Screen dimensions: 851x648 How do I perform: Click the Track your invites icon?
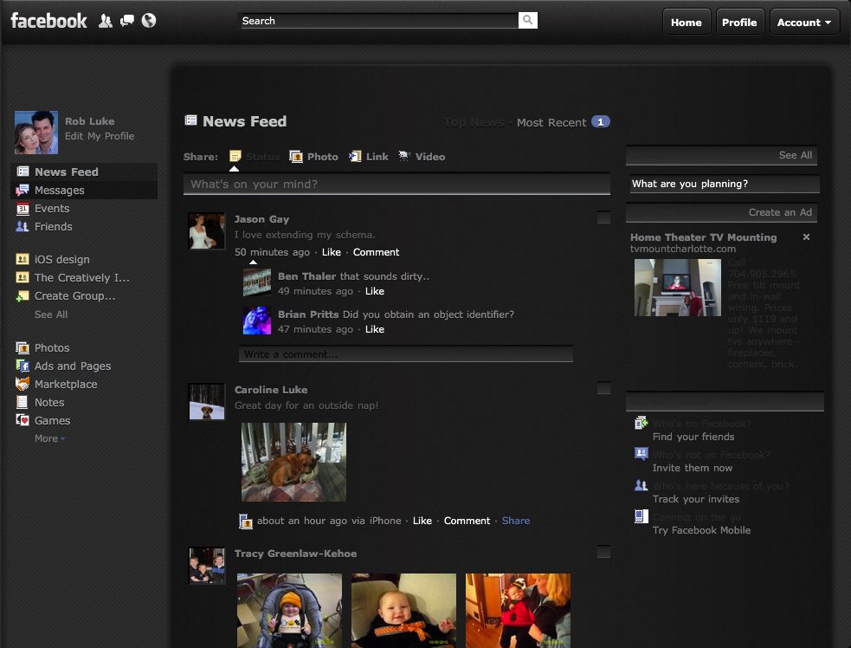pos(641,485)
